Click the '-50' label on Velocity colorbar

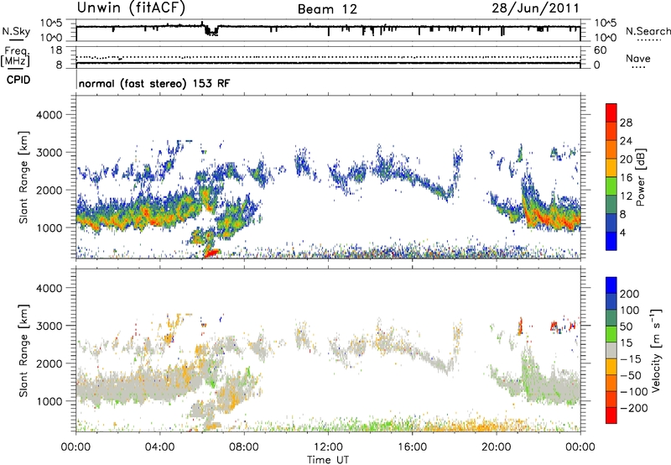[x=631, y=375]
